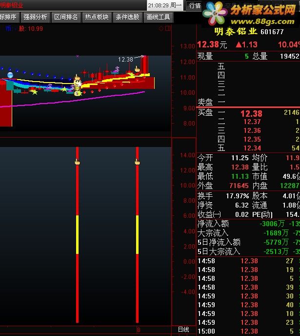Click the -4.00 lower axis label
This screenshot has height=336, width=300.
tap(188, 292)
